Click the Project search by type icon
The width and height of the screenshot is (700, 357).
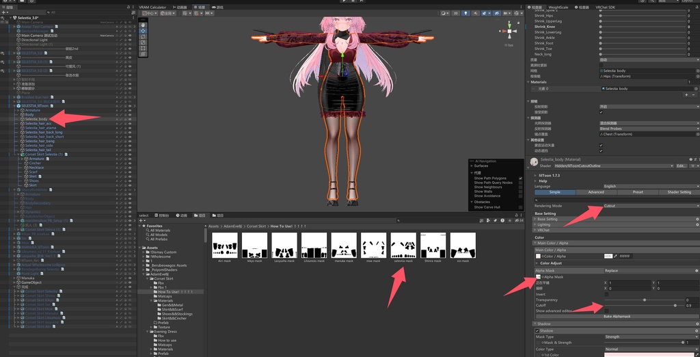coord(488,220)
